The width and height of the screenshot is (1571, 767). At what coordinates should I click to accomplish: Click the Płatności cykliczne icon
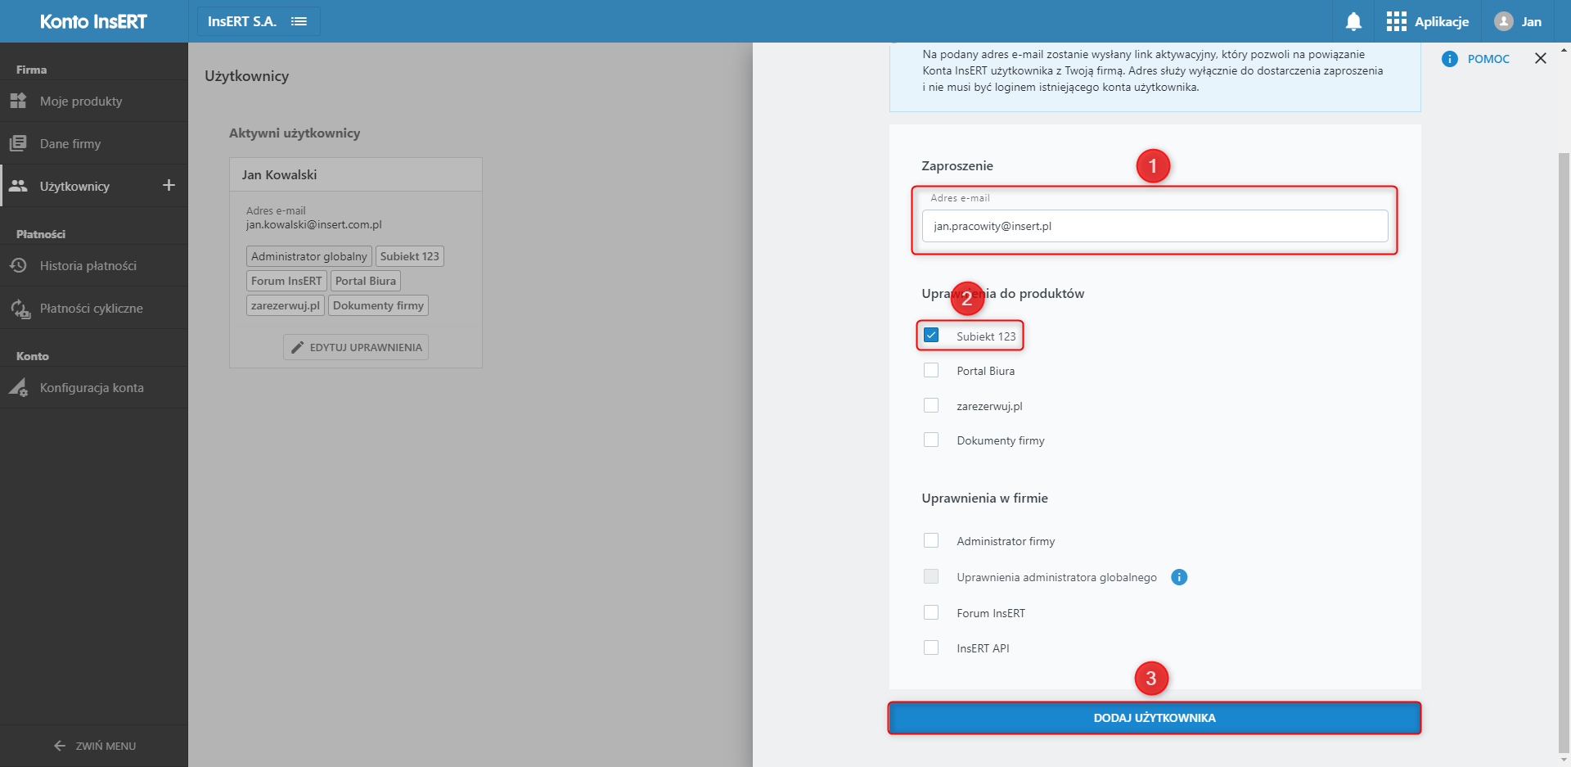tap(20, 309)
